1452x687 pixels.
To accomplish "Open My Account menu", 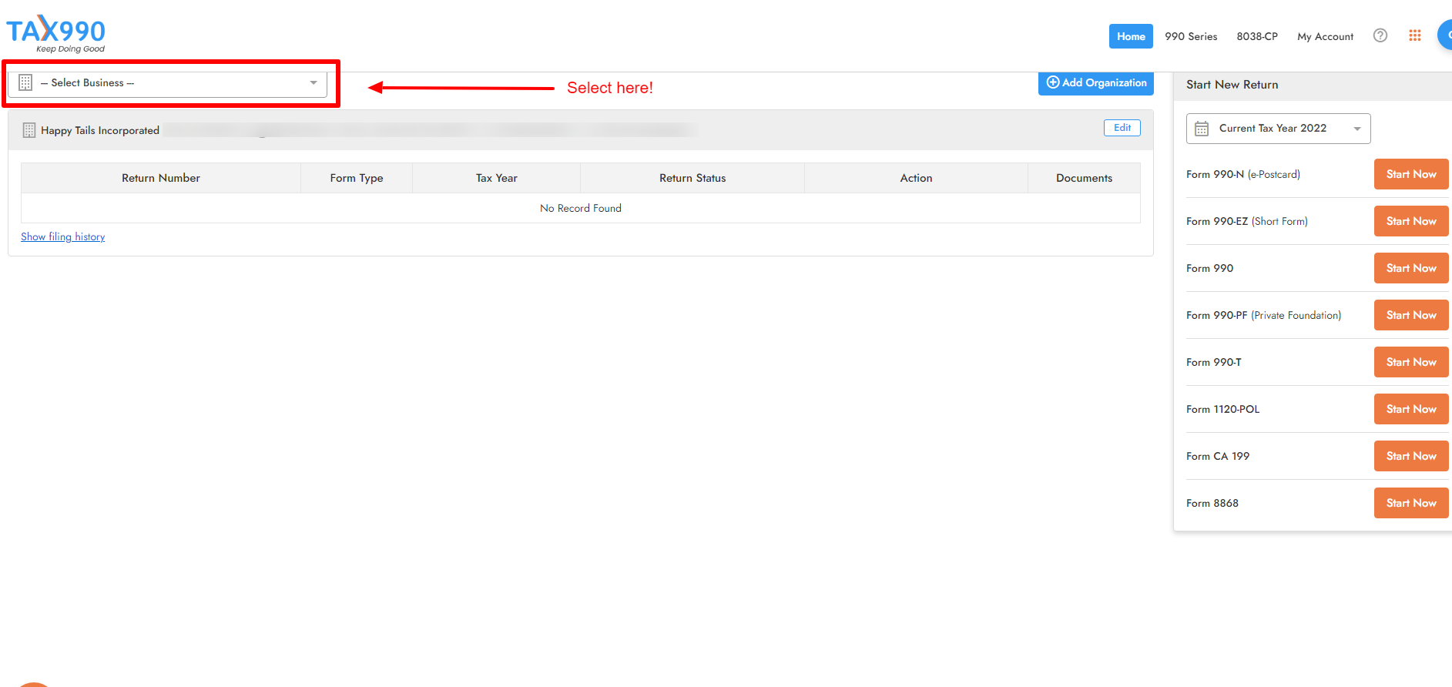I will 1325,36.
